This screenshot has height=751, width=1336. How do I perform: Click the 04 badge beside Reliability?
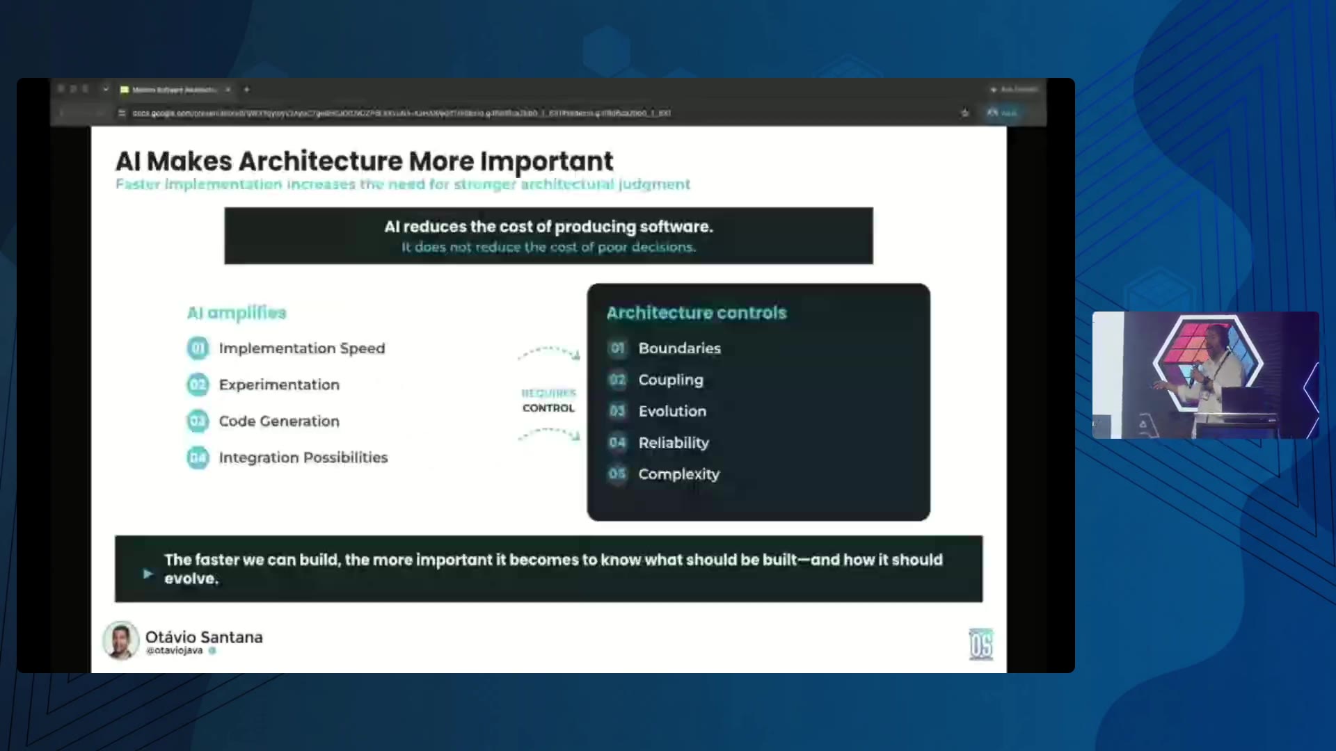[617, 442]
